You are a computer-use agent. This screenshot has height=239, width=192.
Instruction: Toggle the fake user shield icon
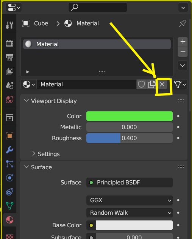[141, 84]
